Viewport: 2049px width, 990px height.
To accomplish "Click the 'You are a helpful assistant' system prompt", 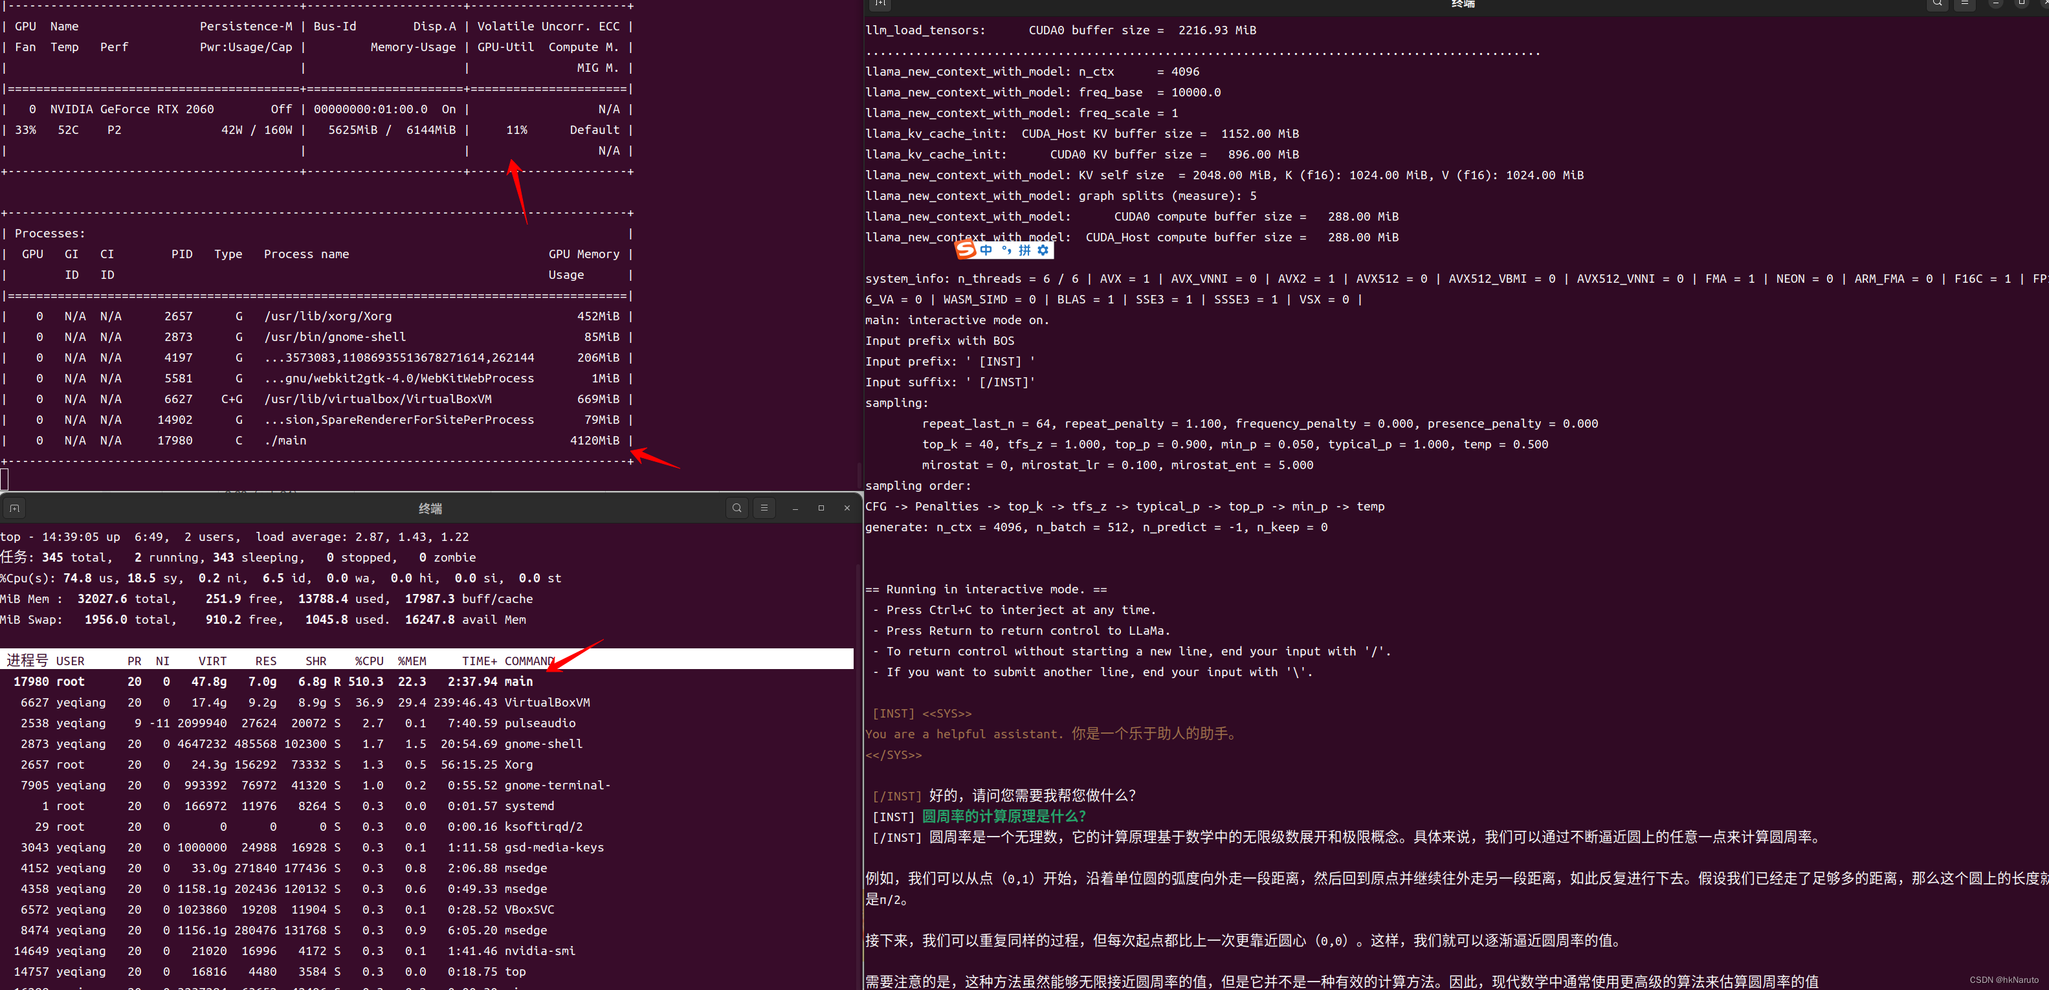I will click(x=1052, y=733).
